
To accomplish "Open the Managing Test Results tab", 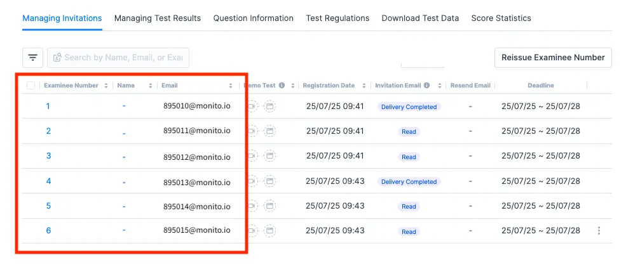I will coord(158,18).
